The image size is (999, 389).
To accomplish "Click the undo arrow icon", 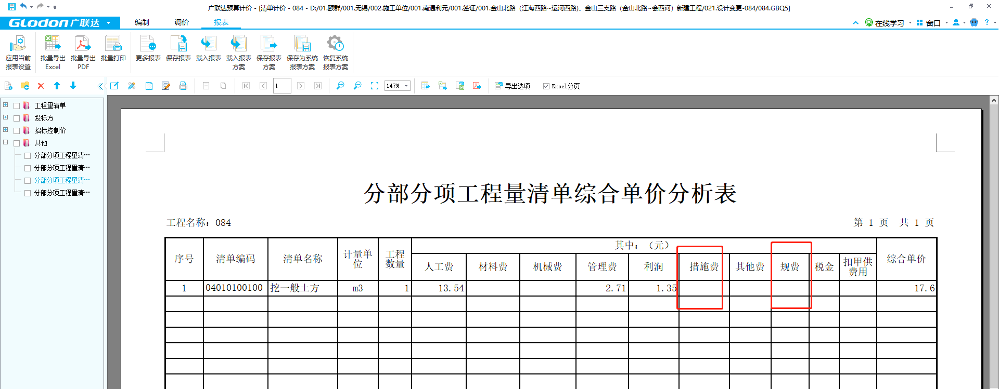I will [x=23, y=7].
